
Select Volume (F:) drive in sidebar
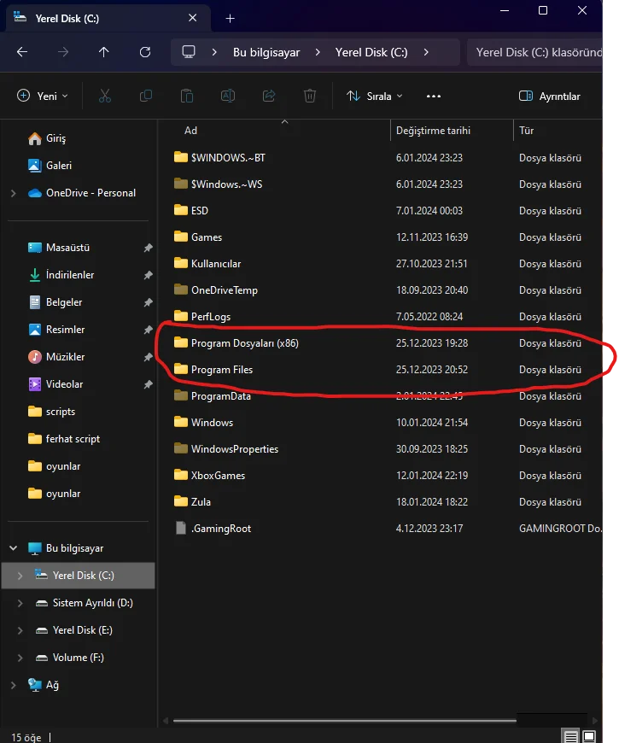[70, 658]
